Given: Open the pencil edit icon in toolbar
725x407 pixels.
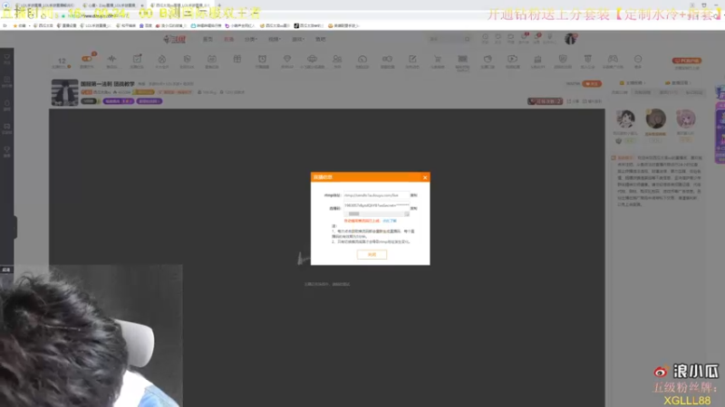Looking at the screenshot, I should (412, 59).
